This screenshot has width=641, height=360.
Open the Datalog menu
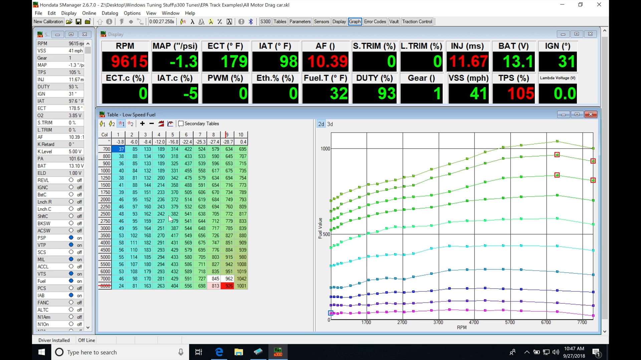[x=110, y=13]
